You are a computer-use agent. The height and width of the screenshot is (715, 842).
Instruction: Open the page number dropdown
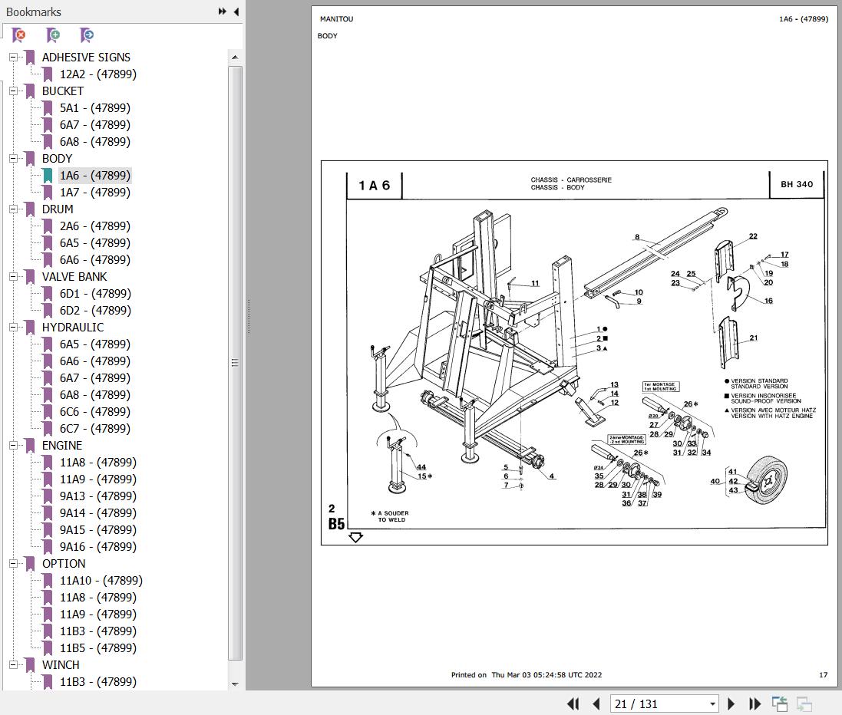(712, 703)
